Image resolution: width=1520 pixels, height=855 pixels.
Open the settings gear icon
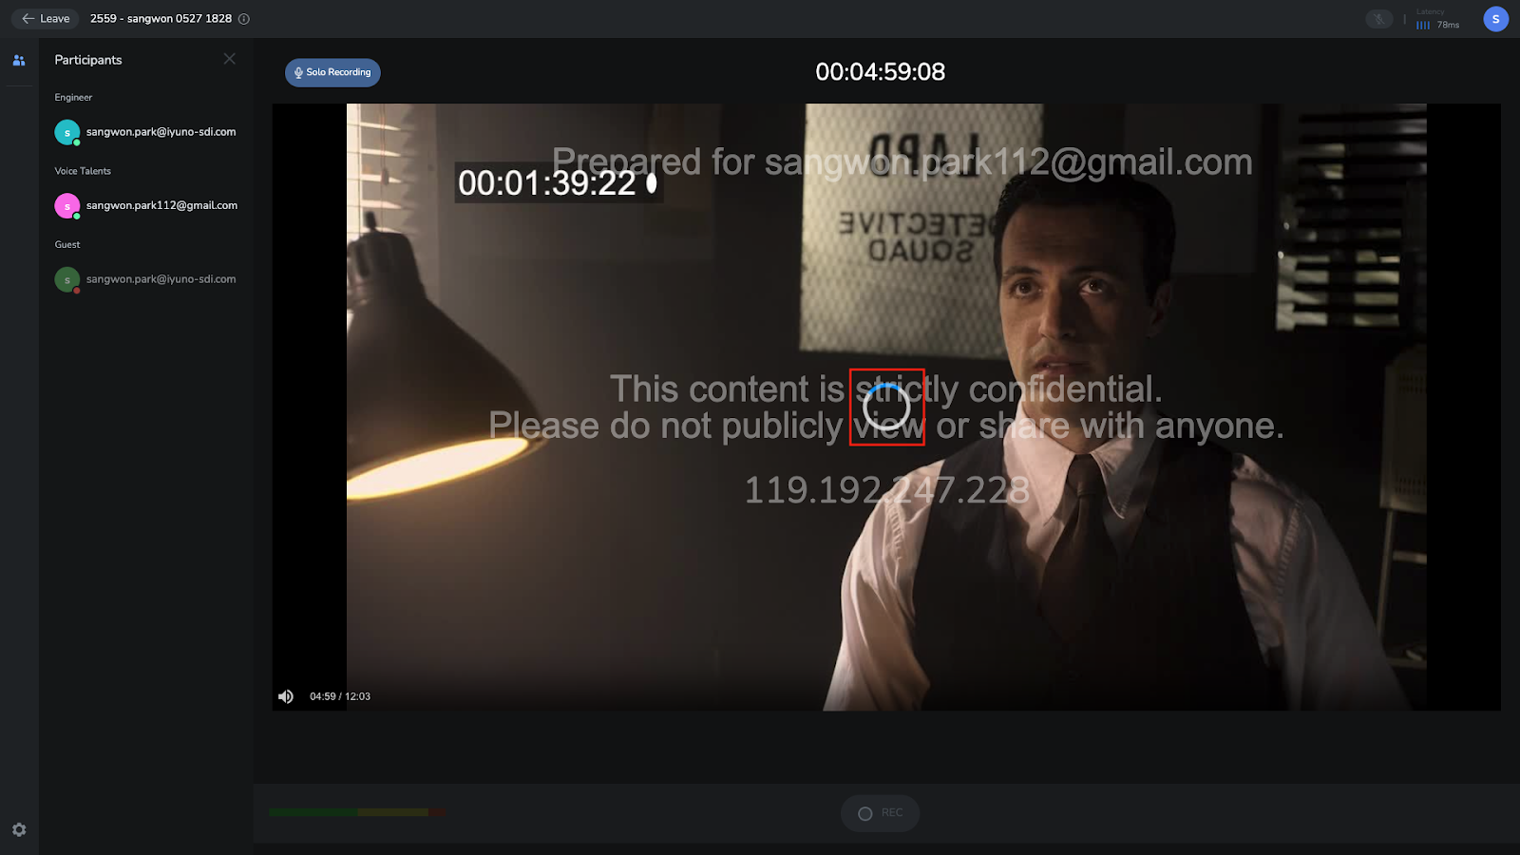[x=19, y=829]
